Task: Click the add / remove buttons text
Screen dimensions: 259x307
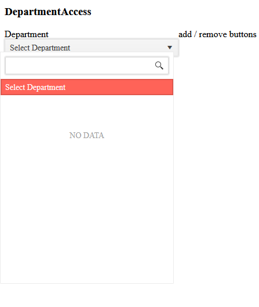Action: pos(217,34)
